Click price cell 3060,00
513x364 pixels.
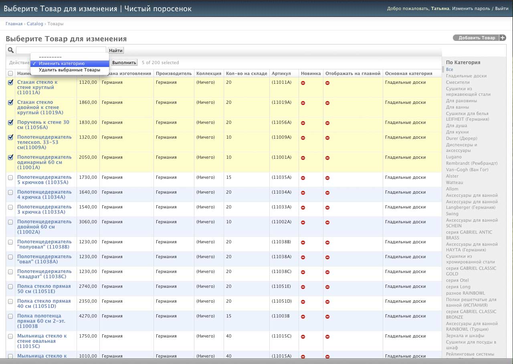(88, 222)
